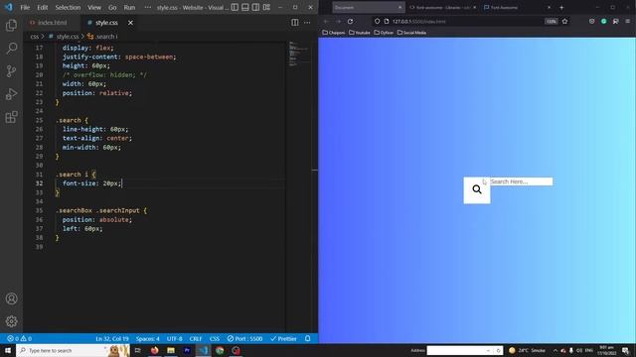This screenshot has width=636, height=357.
Task: Close the style.css editor tab
Action: coord(130,23)
